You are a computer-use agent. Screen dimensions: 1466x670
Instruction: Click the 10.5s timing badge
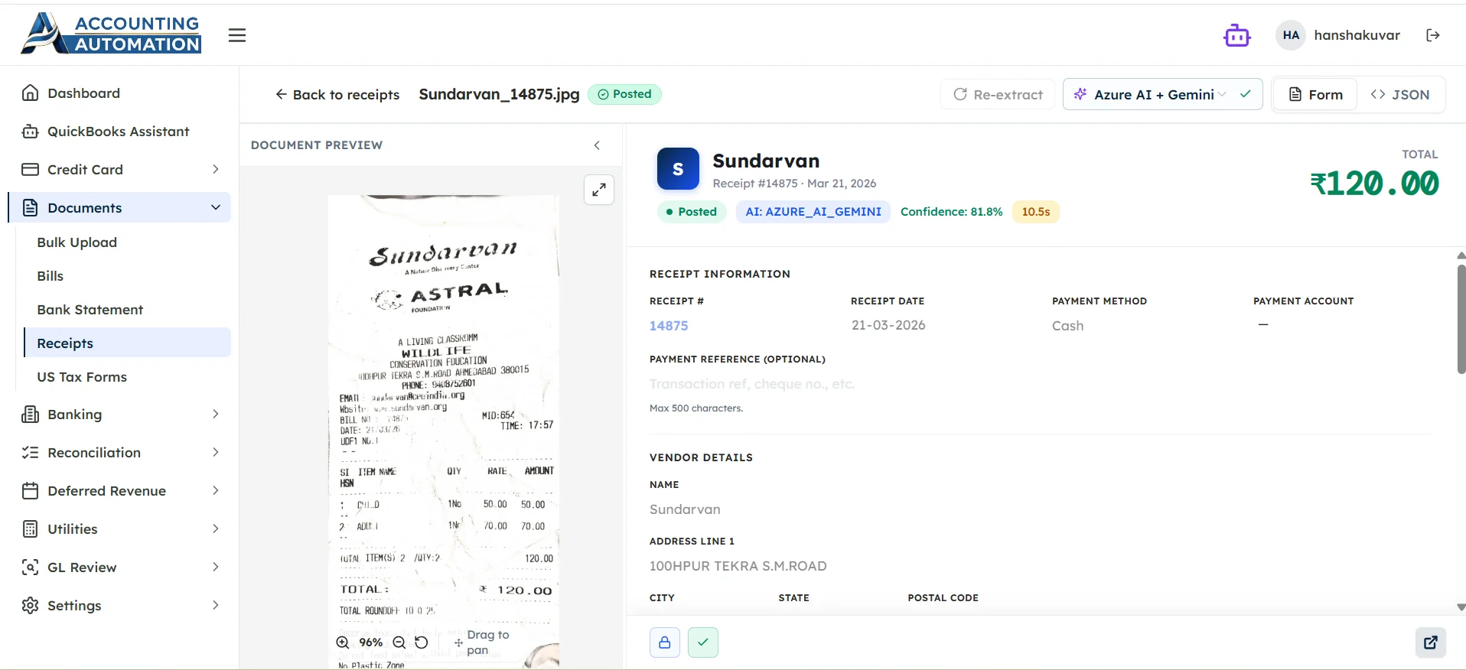(1036, 212)
